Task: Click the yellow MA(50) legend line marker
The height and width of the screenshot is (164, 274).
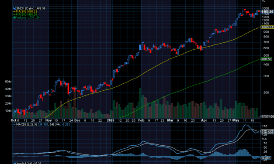Action: pyautogui.click(x=14, y=11)
